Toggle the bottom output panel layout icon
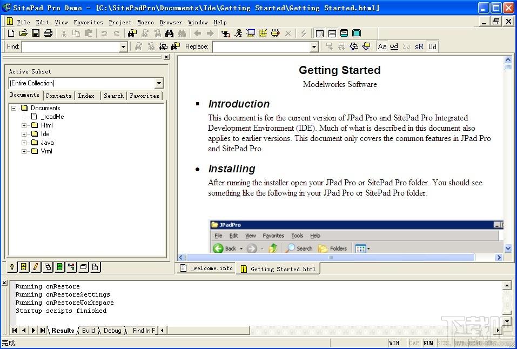The height and width of the screenshot is (349, 517). pos(332,33)
